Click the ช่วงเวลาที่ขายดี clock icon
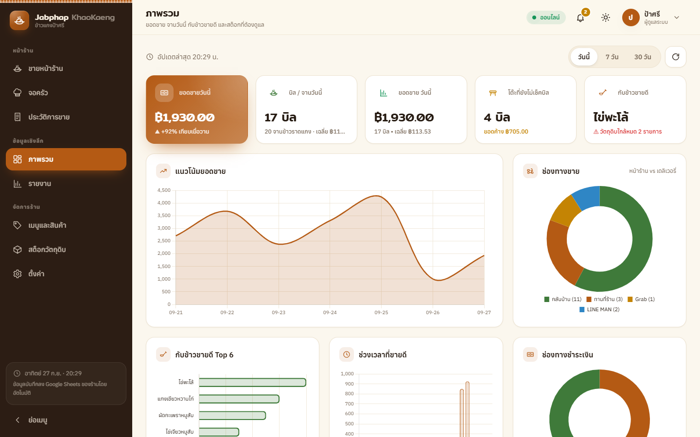 (x=347, y=354)
